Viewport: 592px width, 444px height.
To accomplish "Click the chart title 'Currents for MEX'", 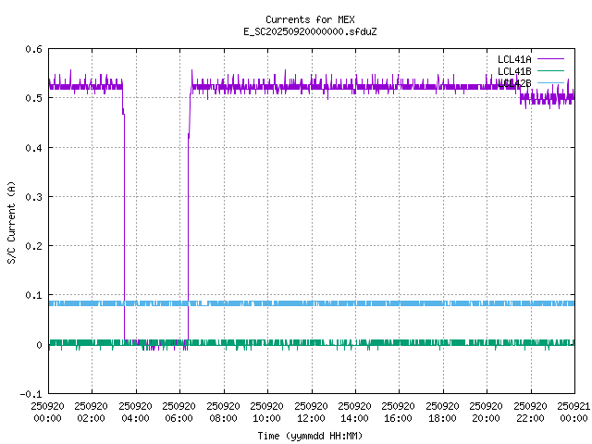I will click(x=309, y=19).
